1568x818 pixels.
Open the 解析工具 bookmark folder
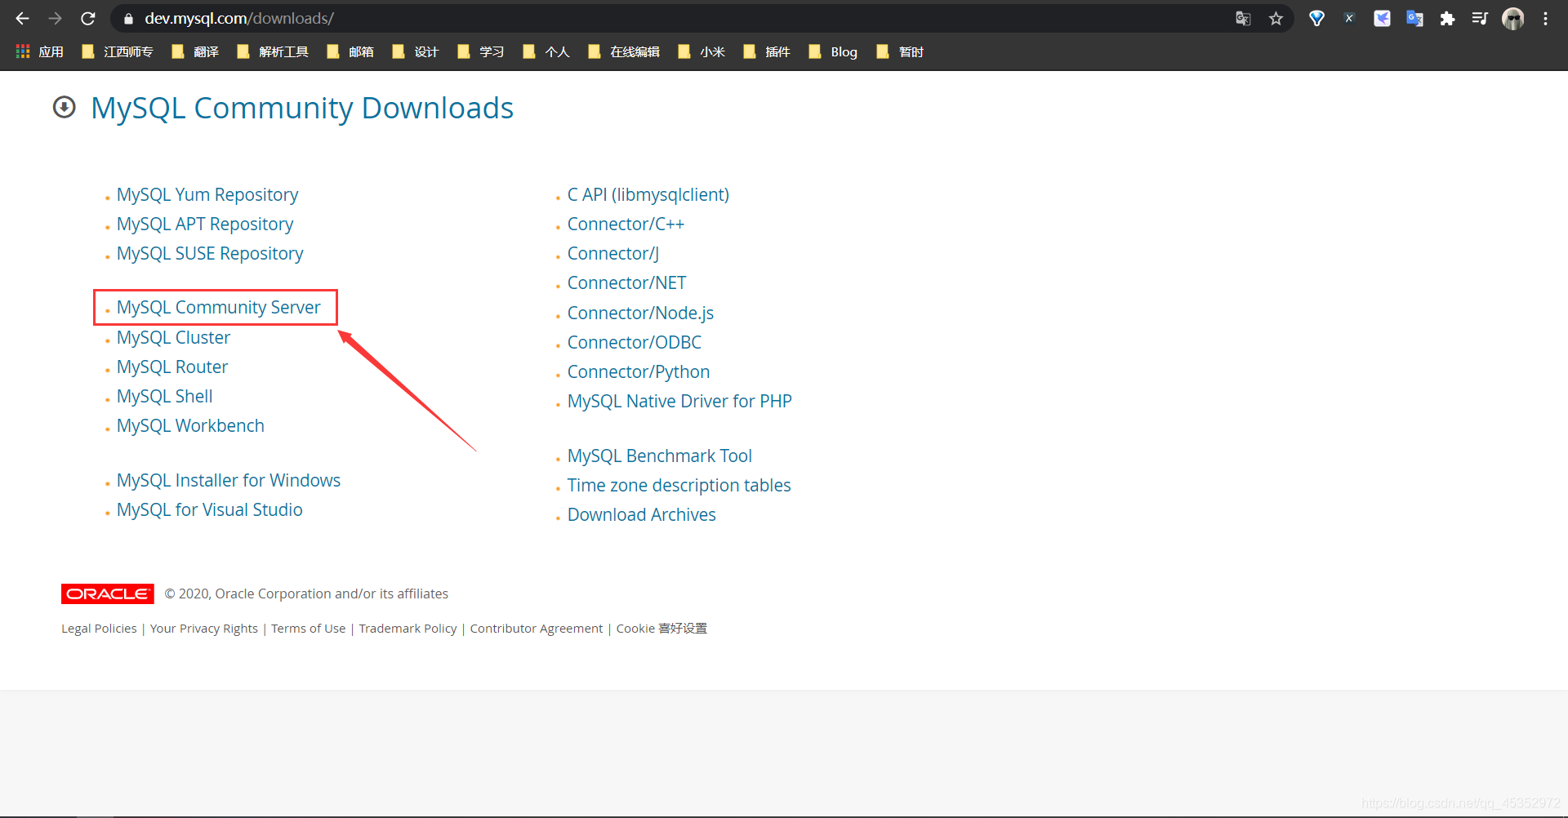point(273,51)
